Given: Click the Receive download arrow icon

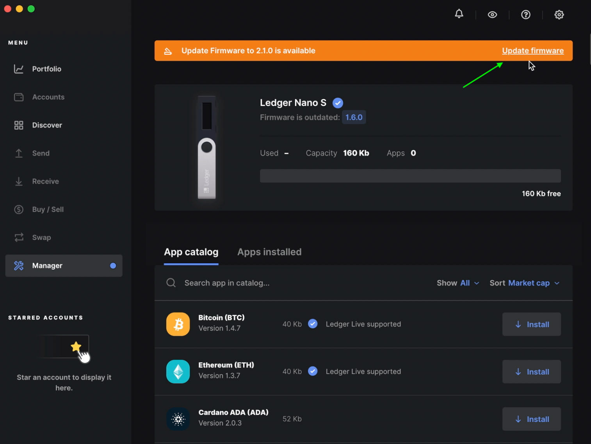Looking at the screenshot, I should click(19, 181).
